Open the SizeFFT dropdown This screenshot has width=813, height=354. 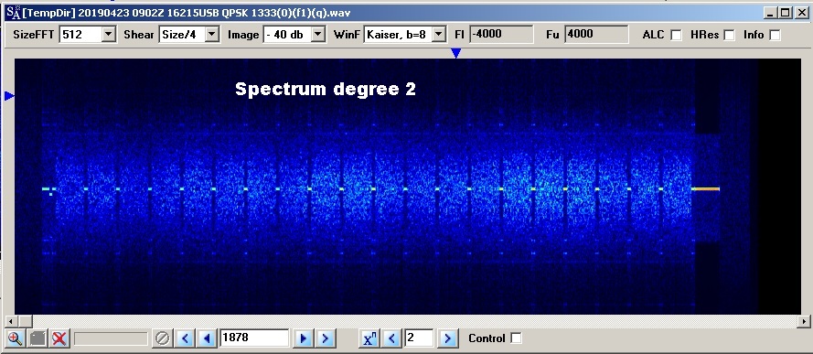(x=108, y=35)
